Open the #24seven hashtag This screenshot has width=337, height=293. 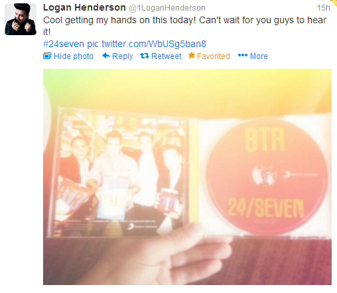click(64, 44)
